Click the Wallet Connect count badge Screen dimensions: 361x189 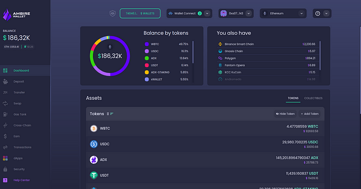click(x=200, y=13)
